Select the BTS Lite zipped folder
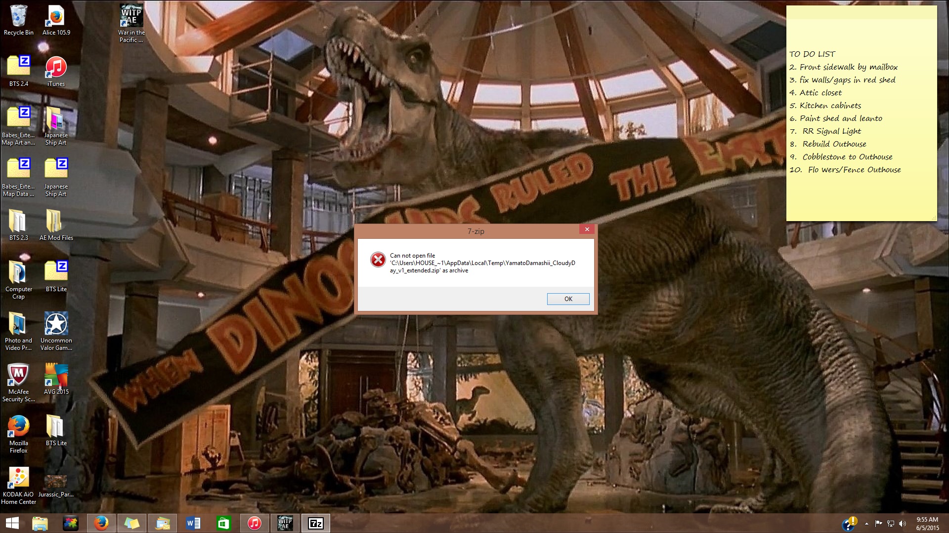Image resolution: width=949 pixels, height=533 pixels. pyautogui.click(x=56, y=277)
